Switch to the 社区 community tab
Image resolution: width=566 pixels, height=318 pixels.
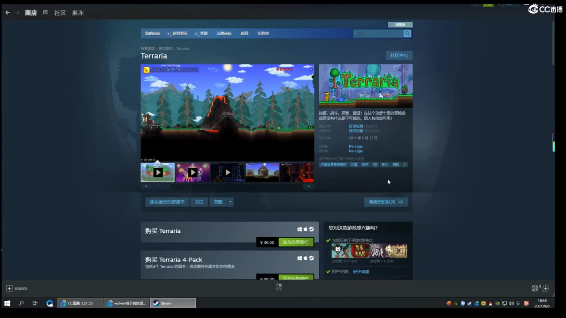pos(60,13)
